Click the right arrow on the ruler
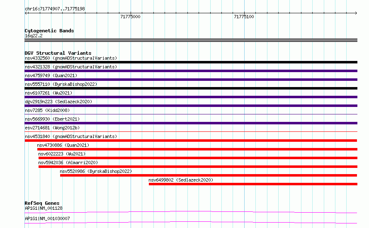Screen dimensions: 369x228 click(x=356, y=13)
